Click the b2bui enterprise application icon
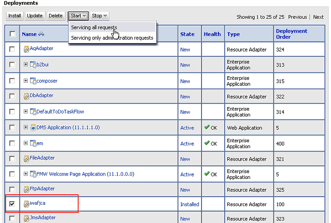The width and height of the screenshot is (331, 223). coord(33,65)
